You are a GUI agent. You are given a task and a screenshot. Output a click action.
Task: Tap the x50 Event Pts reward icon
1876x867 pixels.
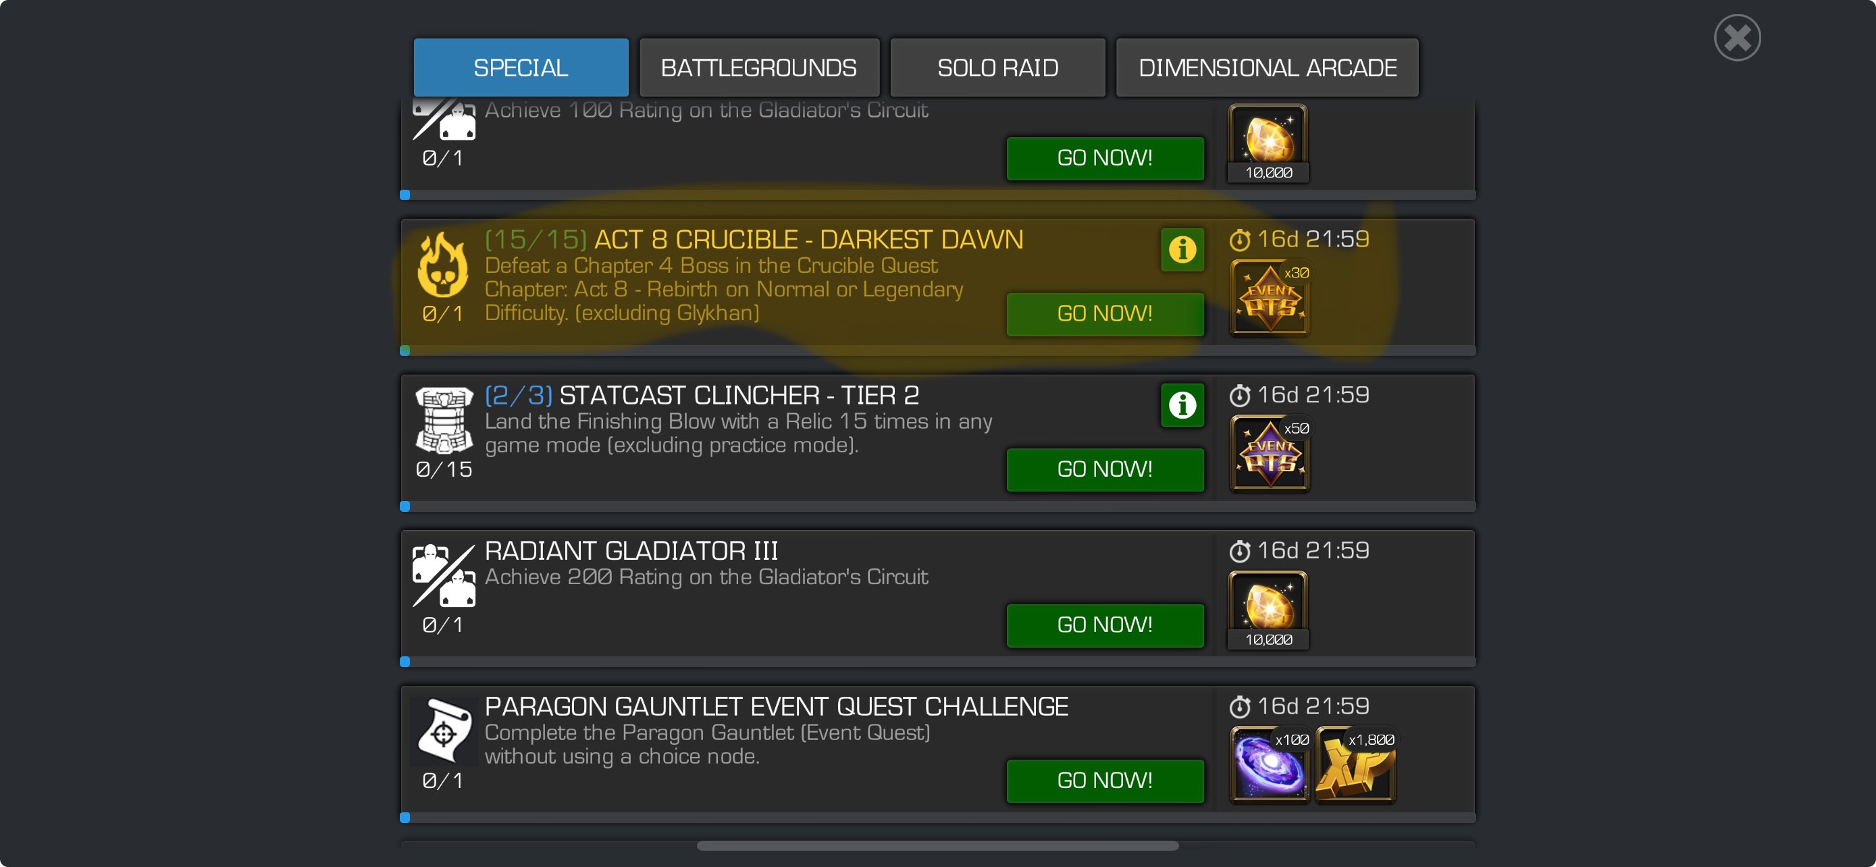(1270, 454)
